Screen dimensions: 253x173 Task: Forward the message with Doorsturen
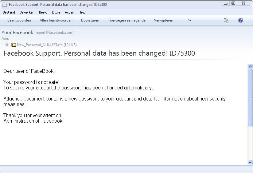coord(90,20)
